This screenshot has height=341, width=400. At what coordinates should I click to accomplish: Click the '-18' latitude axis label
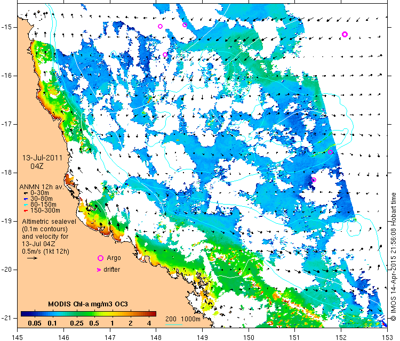click(x=6, y=173)
